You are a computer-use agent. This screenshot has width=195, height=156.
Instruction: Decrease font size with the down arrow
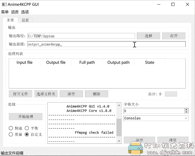(x=186, y=112)
